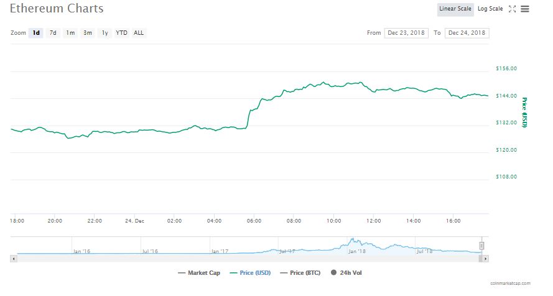Click the navigator at Jan '18

(357, 251)
